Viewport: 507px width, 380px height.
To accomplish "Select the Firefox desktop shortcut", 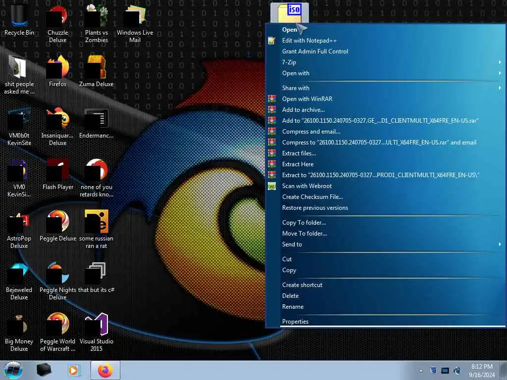I will (57, 71).
